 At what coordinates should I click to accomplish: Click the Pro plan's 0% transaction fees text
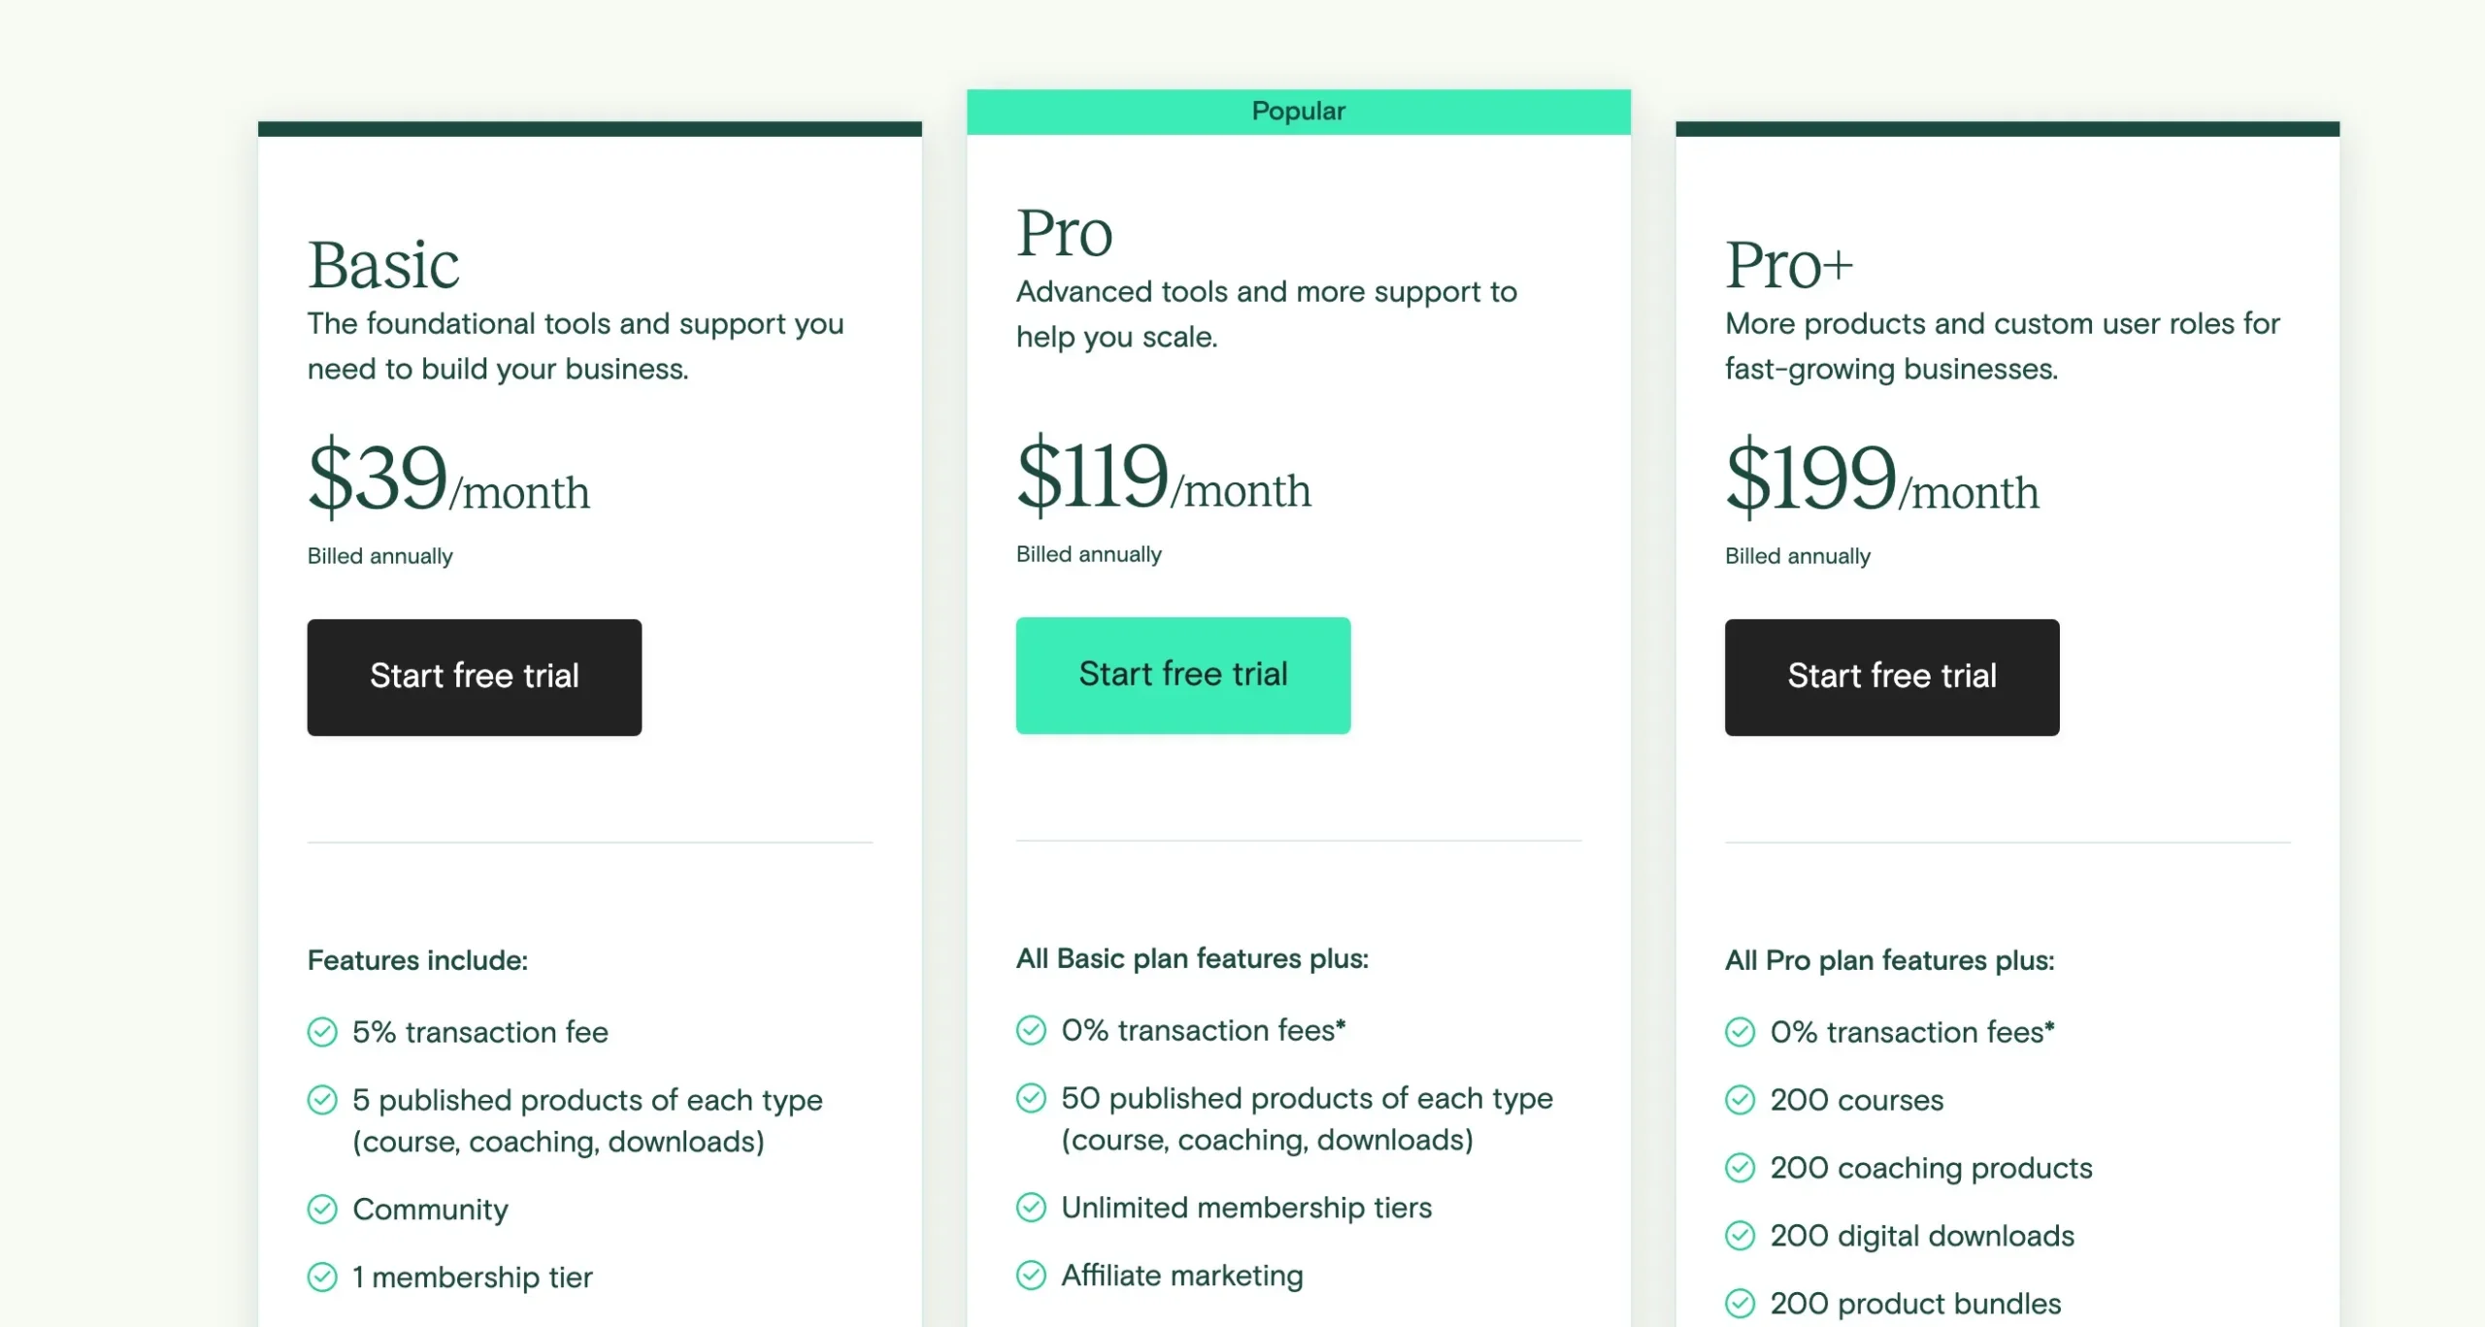(x=1203, y=1030)
